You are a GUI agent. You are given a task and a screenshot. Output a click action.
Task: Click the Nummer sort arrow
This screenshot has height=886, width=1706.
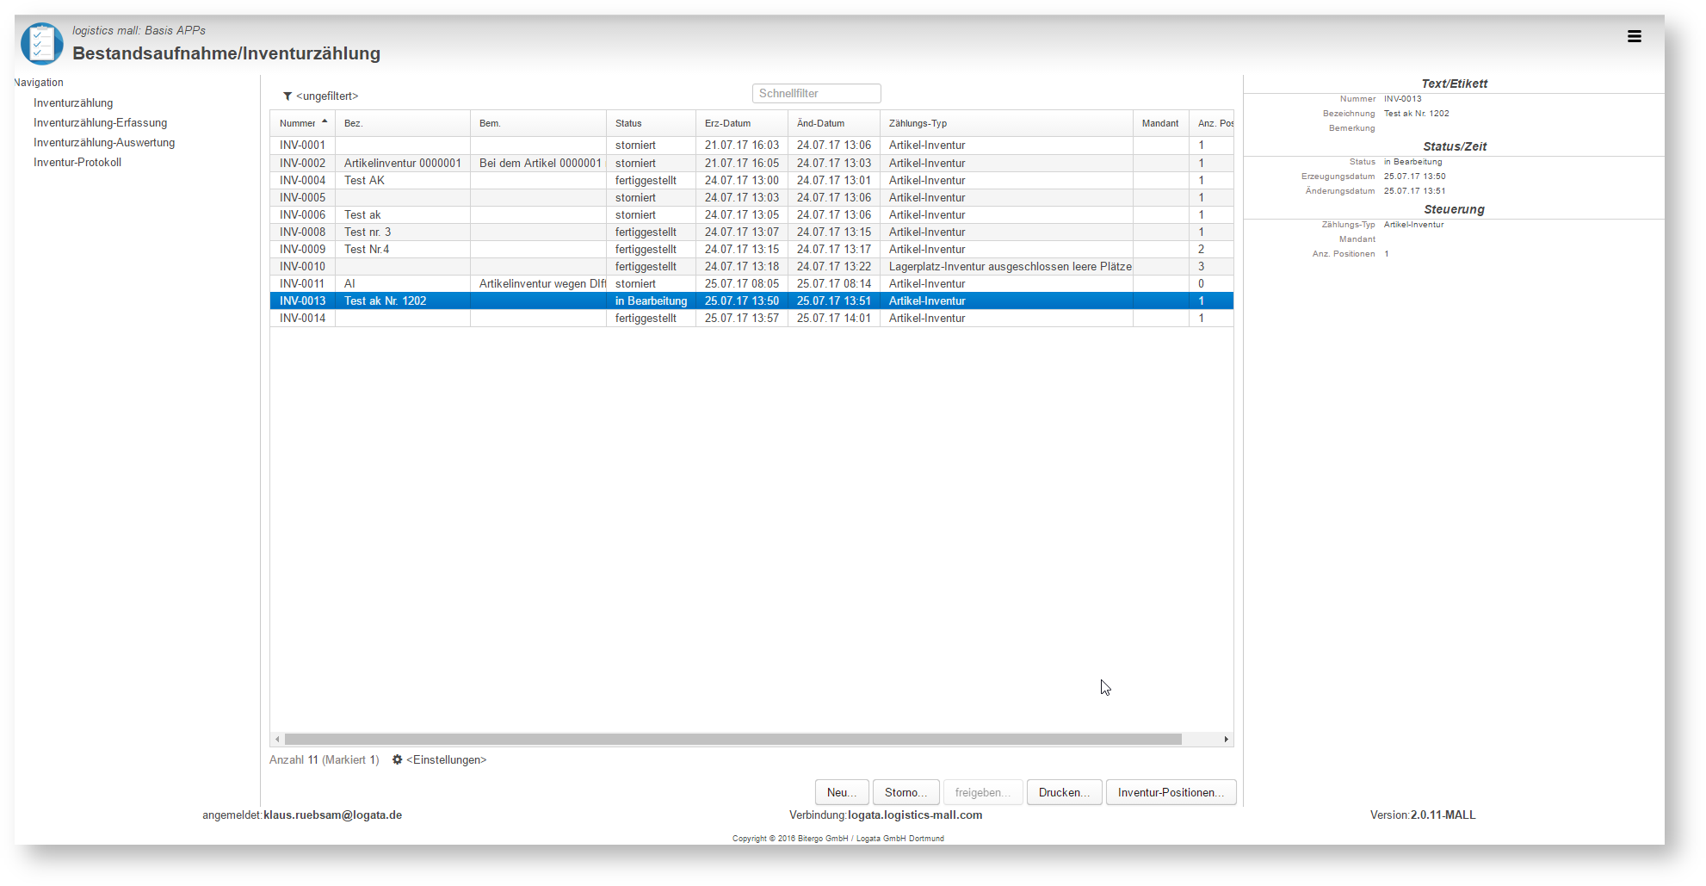coord(325,121)
